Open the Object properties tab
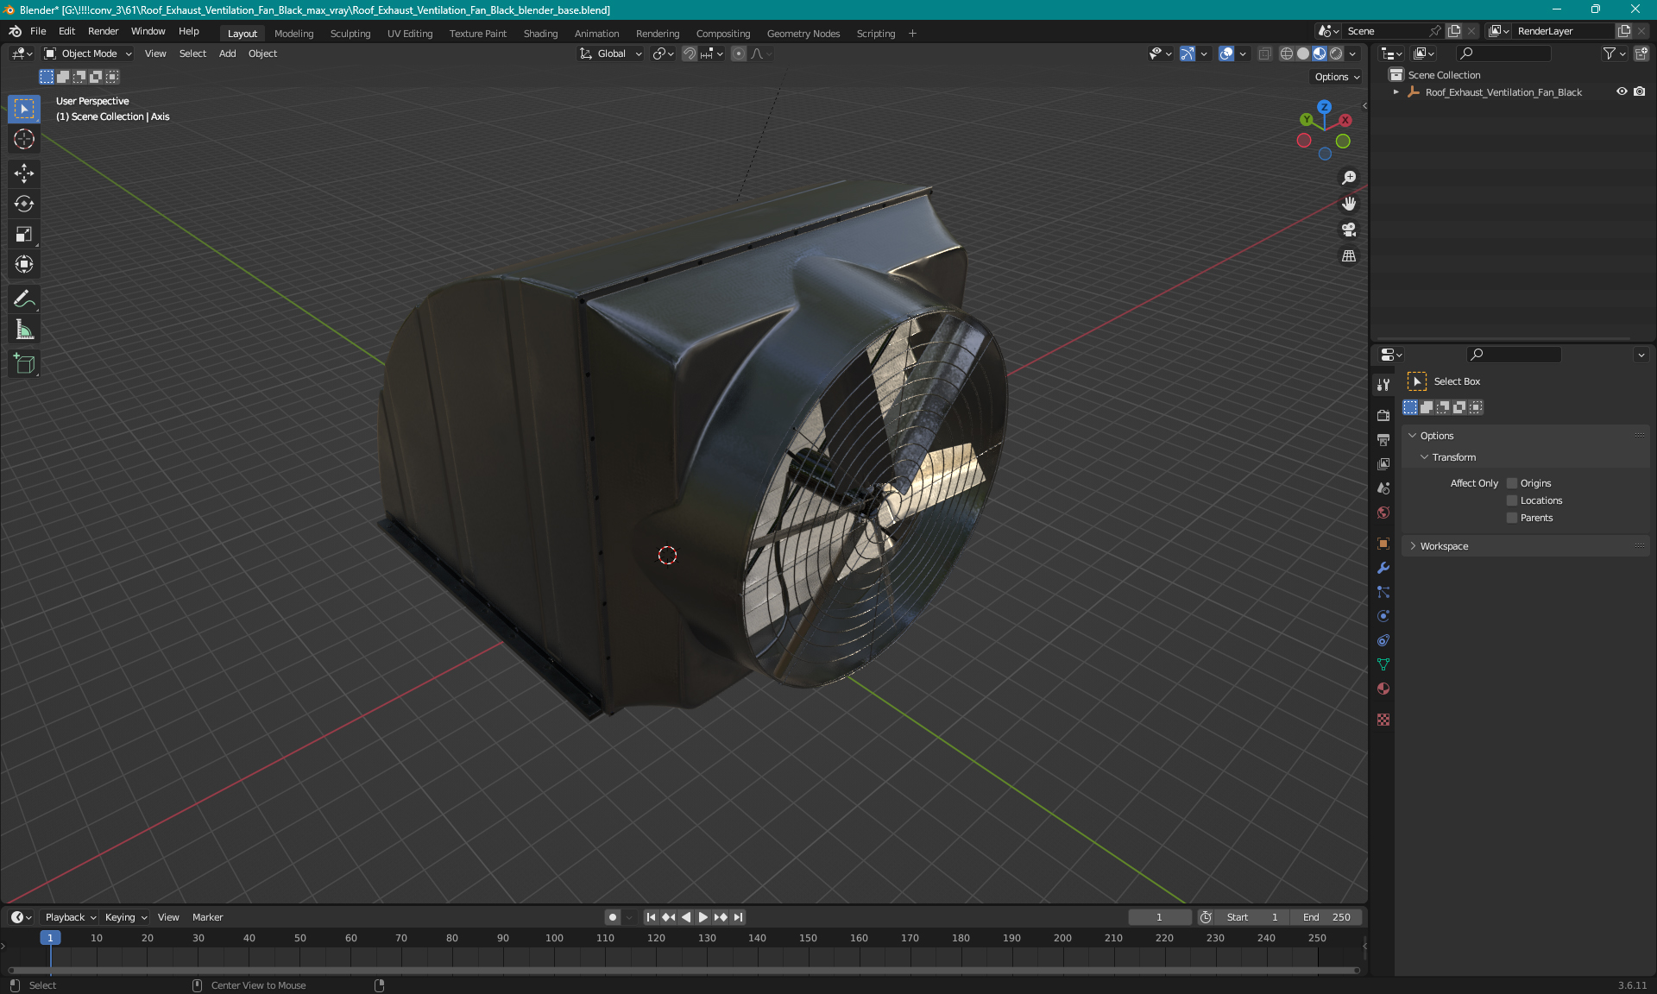This screenshot has height=994, width=1657. pyautogui.click(x=1383, y=544)
